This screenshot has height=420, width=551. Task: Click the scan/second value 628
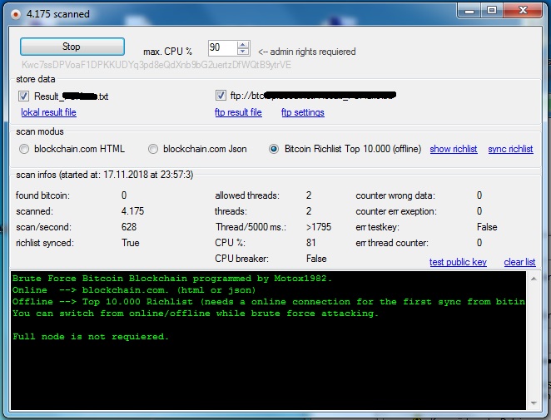[x=129, y=227]
